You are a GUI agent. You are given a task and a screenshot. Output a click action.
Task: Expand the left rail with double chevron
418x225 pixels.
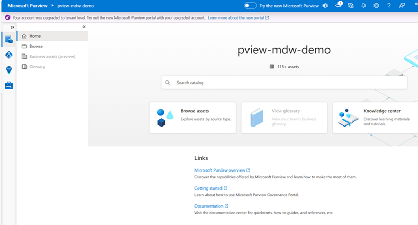tap(12, 27)
